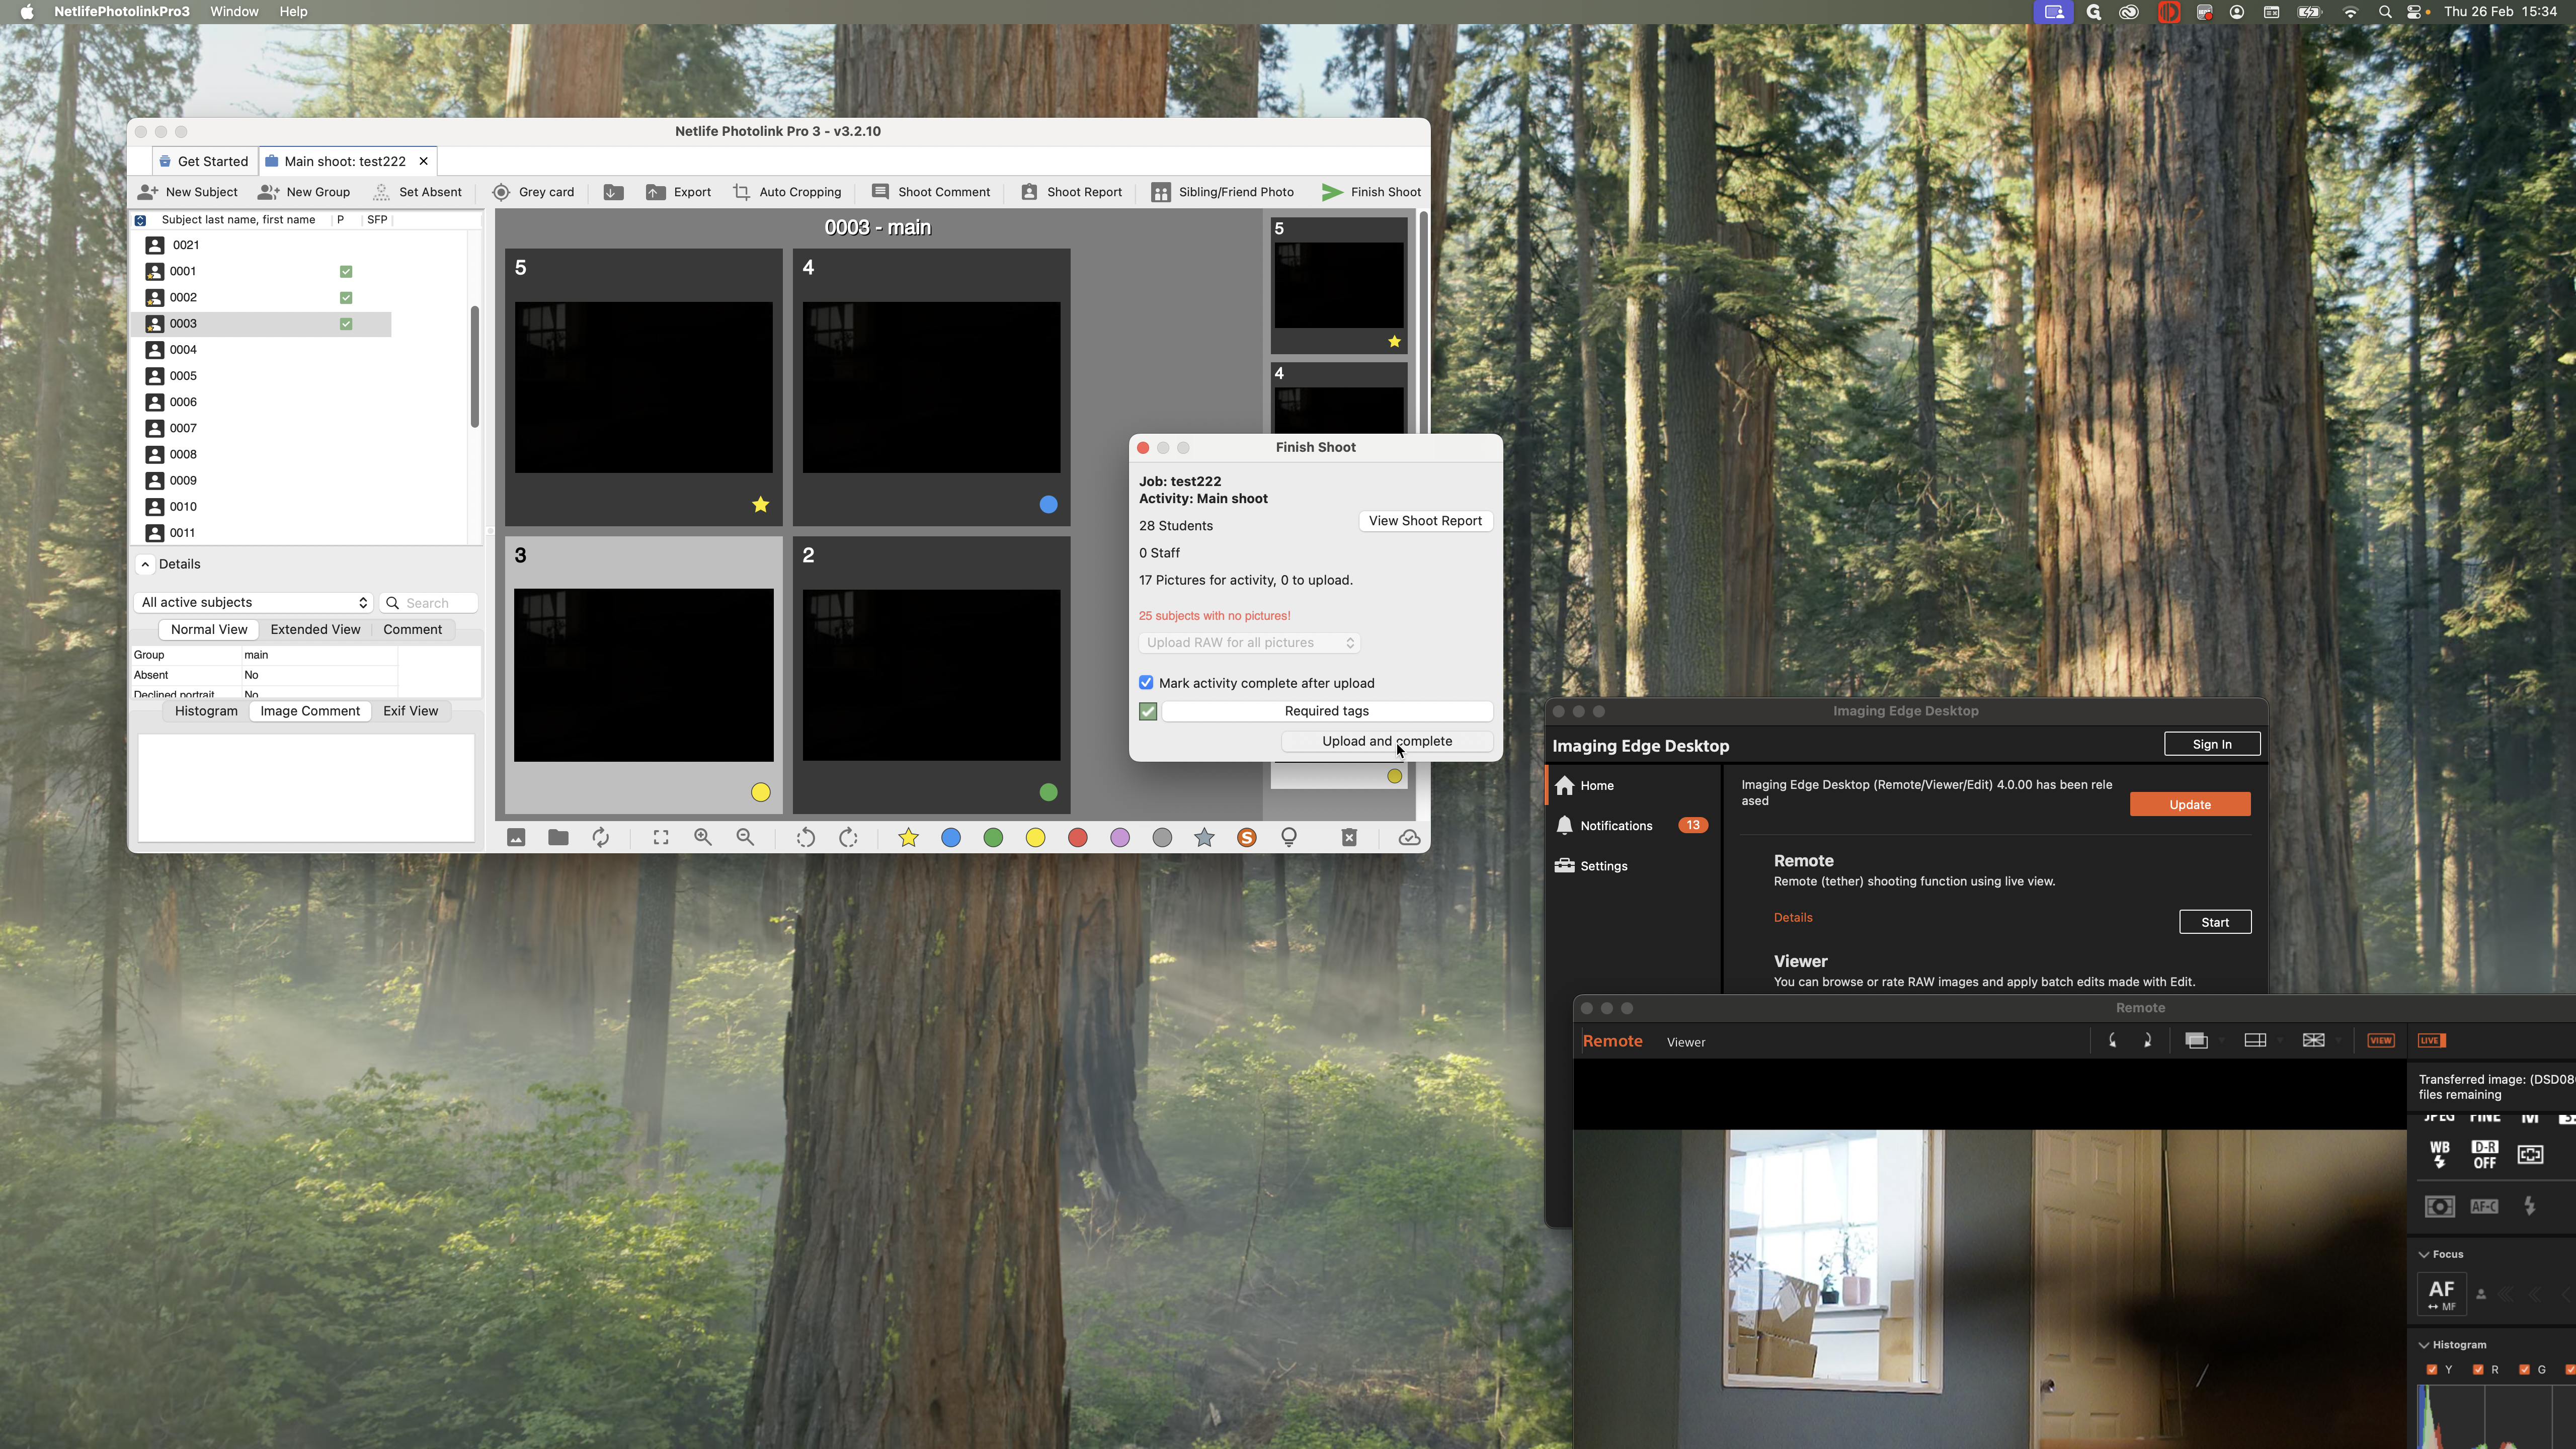Click the orange S tag icon

point(1246,838)
